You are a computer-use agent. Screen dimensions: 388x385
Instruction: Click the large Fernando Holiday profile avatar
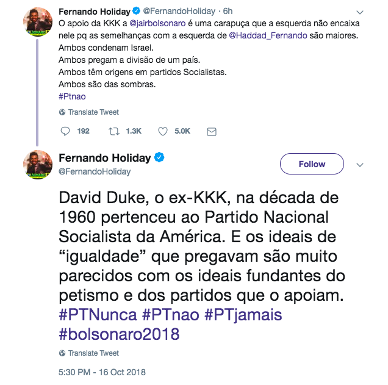pyautogui.click(x=38, y=165)
